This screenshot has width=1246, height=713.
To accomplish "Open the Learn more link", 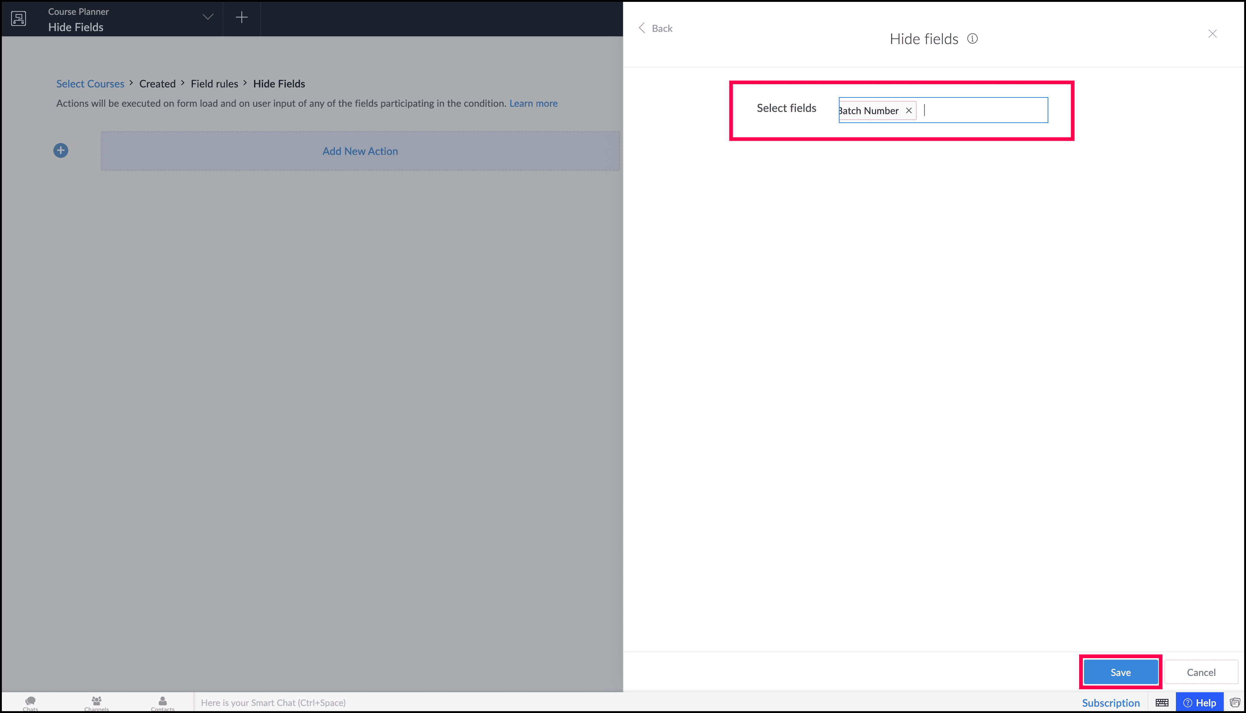I will point(533,103).
